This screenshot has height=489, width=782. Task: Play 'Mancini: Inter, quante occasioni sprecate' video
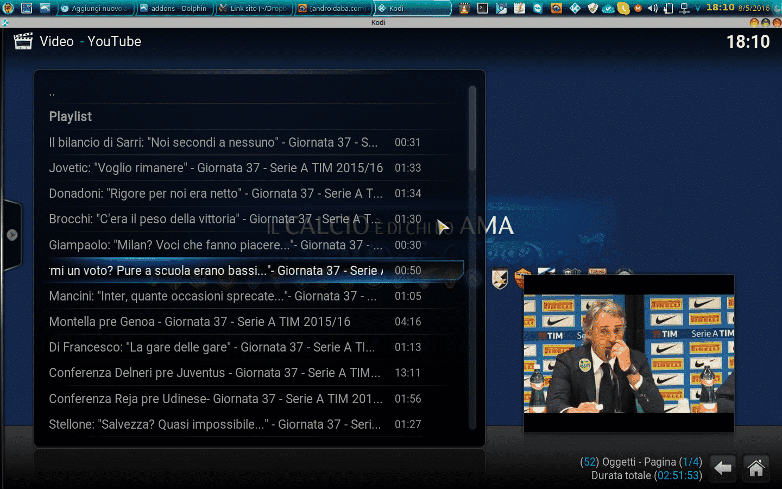point(255,296)
